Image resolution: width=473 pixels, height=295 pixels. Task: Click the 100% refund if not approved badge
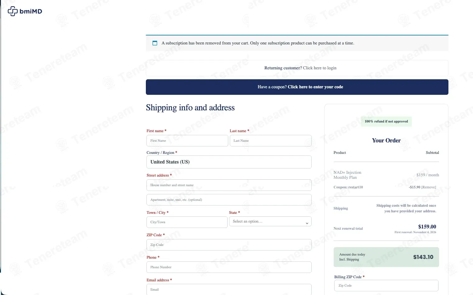pos(386,122)
